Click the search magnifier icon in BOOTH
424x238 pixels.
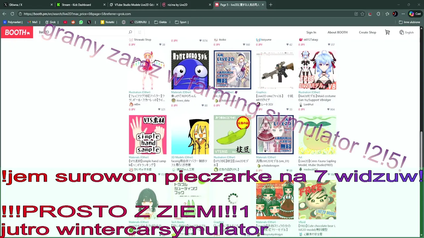click(130, 32)
